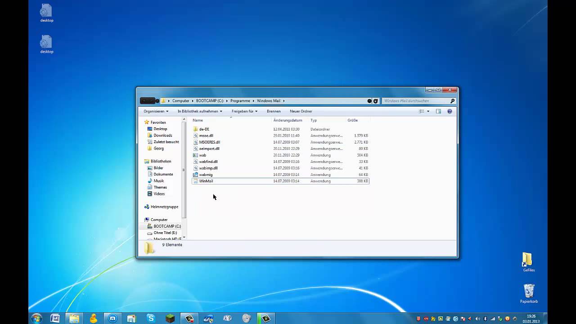The height and width of the screenshot is (324, 576).
Task: Click the address bar refresh button
Action: tap(376, 101)
